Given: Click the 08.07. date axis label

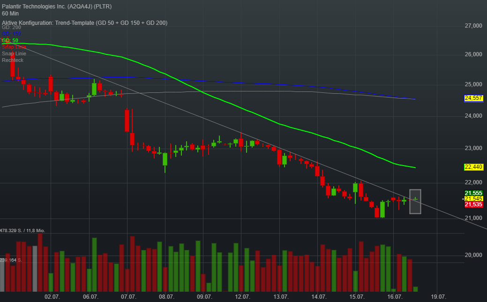Looking at the screenshot, I should click(x=166, y=297).
